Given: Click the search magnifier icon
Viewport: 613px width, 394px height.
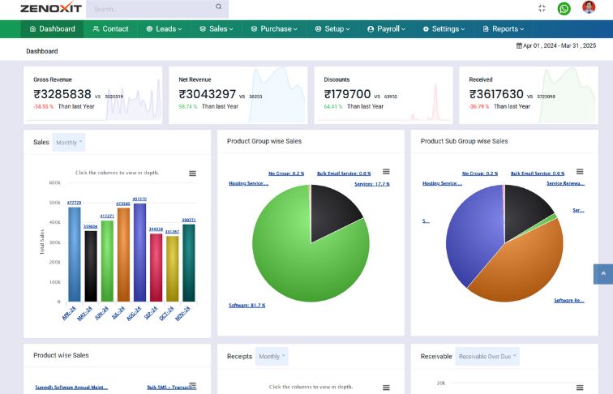Looking at the screenshot, I should pyautogui.click(x=218, y=6).
